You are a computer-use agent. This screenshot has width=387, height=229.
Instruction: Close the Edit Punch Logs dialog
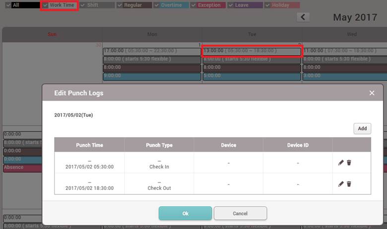tap(372, 93)
